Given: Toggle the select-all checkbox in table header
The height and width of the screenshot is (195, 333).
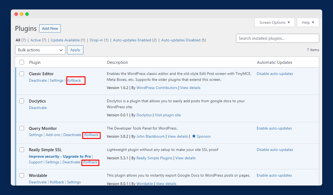Looking at the screenshot, I should pos(22,62).
